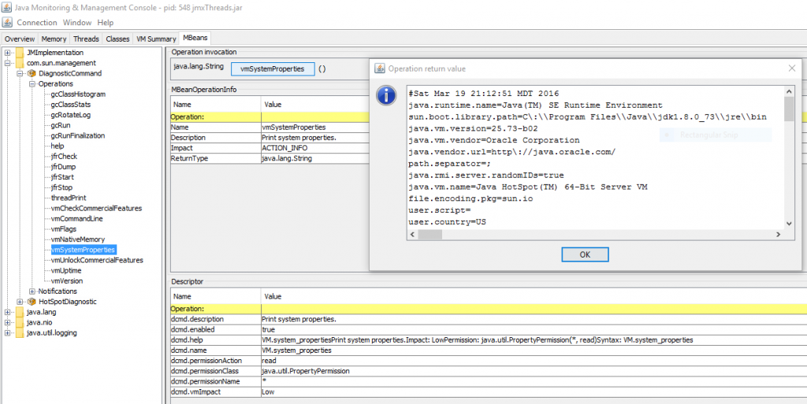Close the Operation return value dialog
The image size is (807, 404).
point(792,69)
